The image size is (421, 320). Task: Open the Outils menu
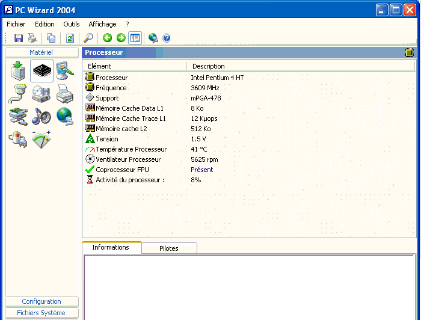point(72,24)
